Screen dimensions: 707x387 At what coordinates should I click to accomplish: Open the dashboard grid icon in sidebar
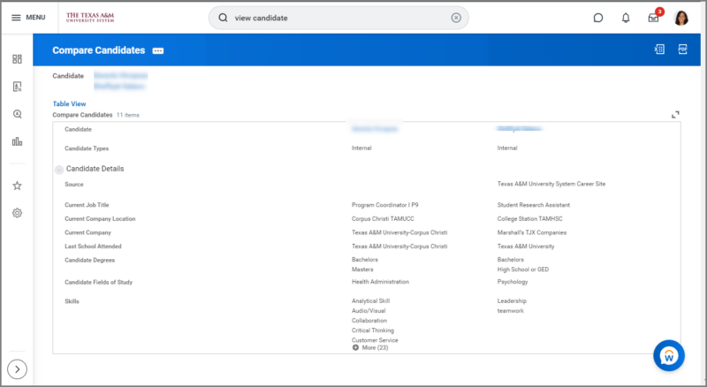(x=17, y=59)
